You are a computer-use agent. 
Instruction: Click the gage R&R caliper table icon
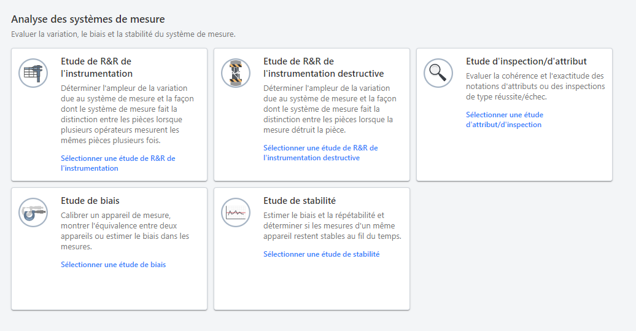pos(33,73)
